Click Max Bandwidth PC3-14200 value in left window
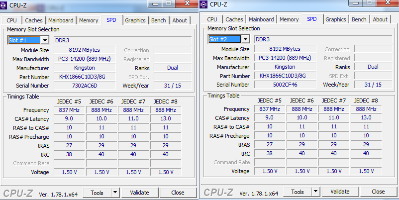The image size is (399, 200). coord(85,59)
